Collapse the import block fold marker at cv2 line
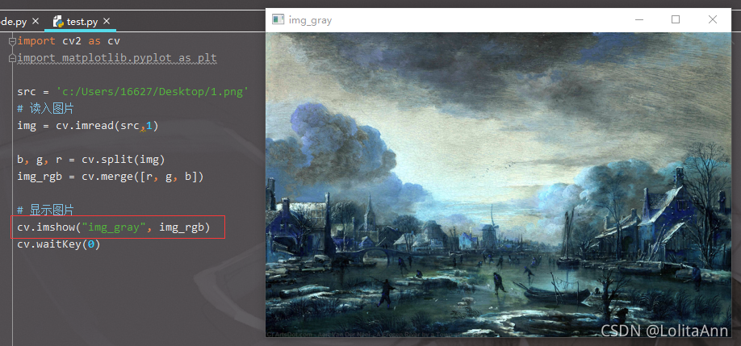Viewport: 741px width, 346px height. (x=13, y=41)
